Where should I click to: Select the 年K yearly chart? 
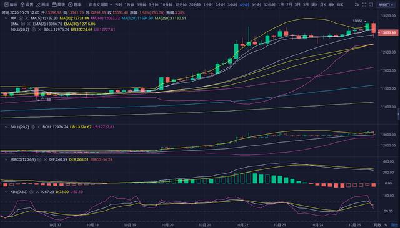[x=340, y=4]
